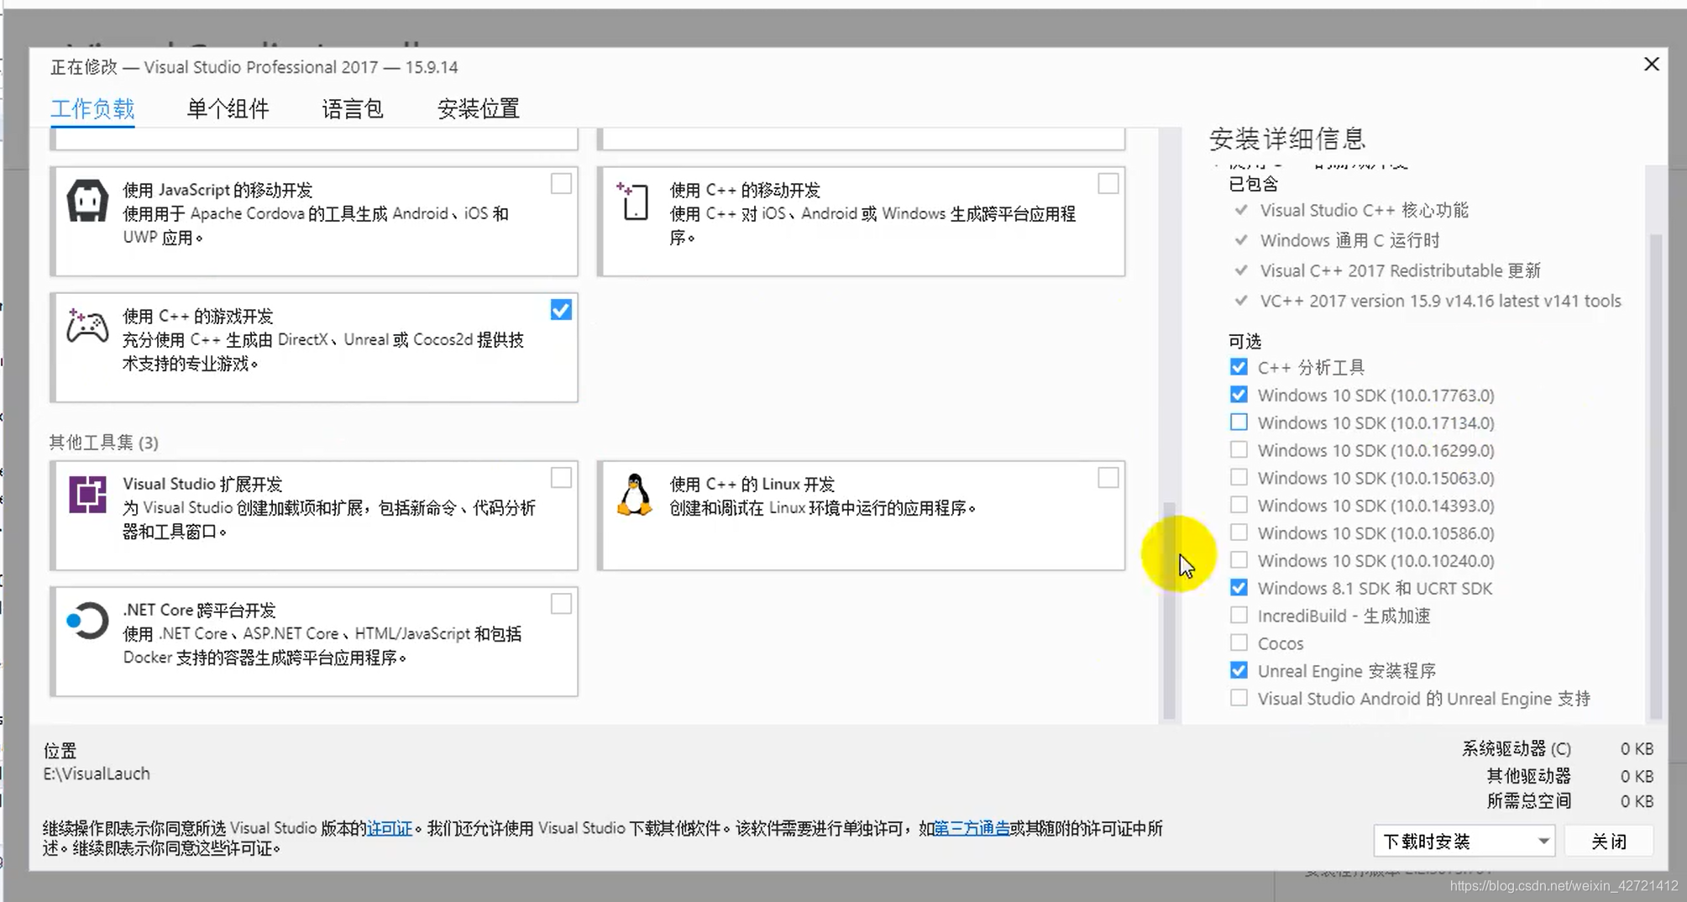Uncheck the 使用 C++ 的游戏开发 workload checkbox
Viewport: 1687px width, 902px height.
561,310
